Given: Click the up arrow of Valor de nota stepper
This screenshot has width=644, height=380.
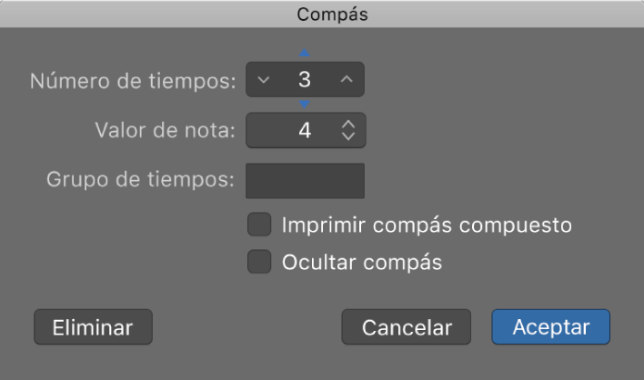Looking at the screenshot, I should (x=347, y=125).
